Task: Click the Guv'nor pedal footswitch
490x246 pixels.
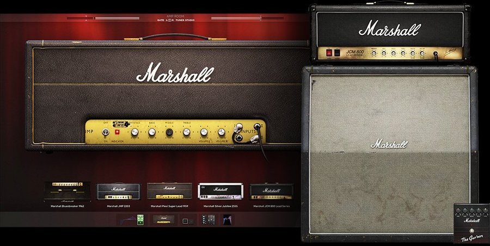Action: [471, 231]
